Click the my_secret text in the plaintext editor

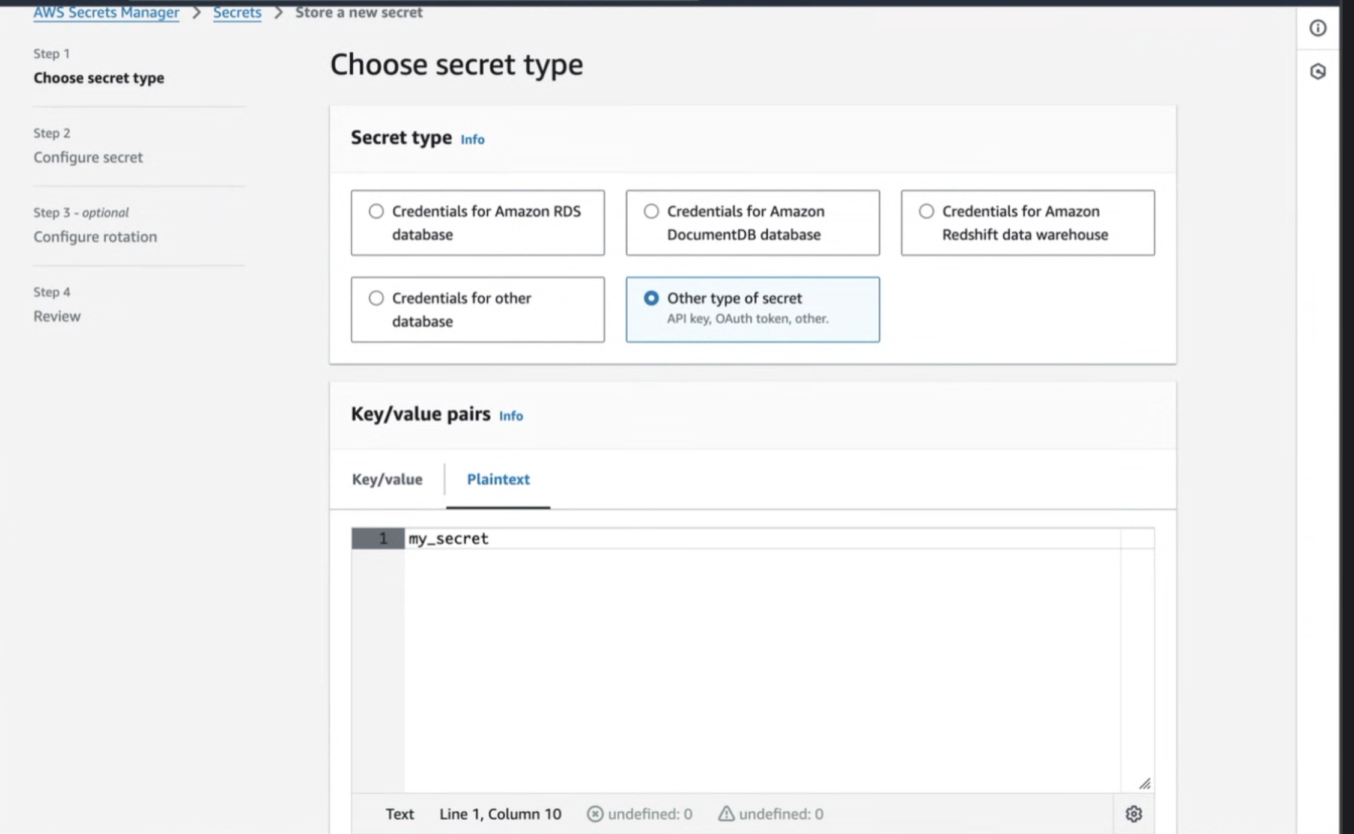pyautogui.click(x=449, y=539)
